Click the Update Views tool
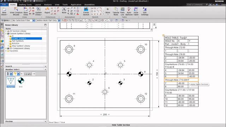Image resolution: width=226 pixels, height=127 pixels. [38, 11]
